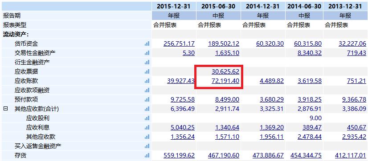Open 其他应收款 value 1,571.10
Image resolution: width=368 pixels, height=161 pixels.
point(227,137)
